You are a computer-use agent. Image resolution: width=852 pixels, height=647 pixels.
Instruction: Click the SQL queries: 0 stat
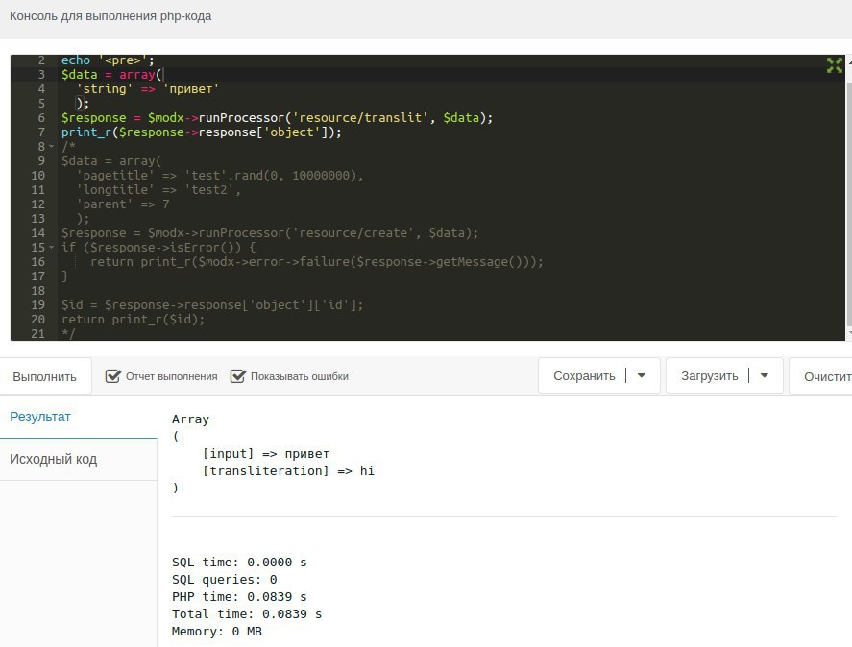(x=225, y=579)
